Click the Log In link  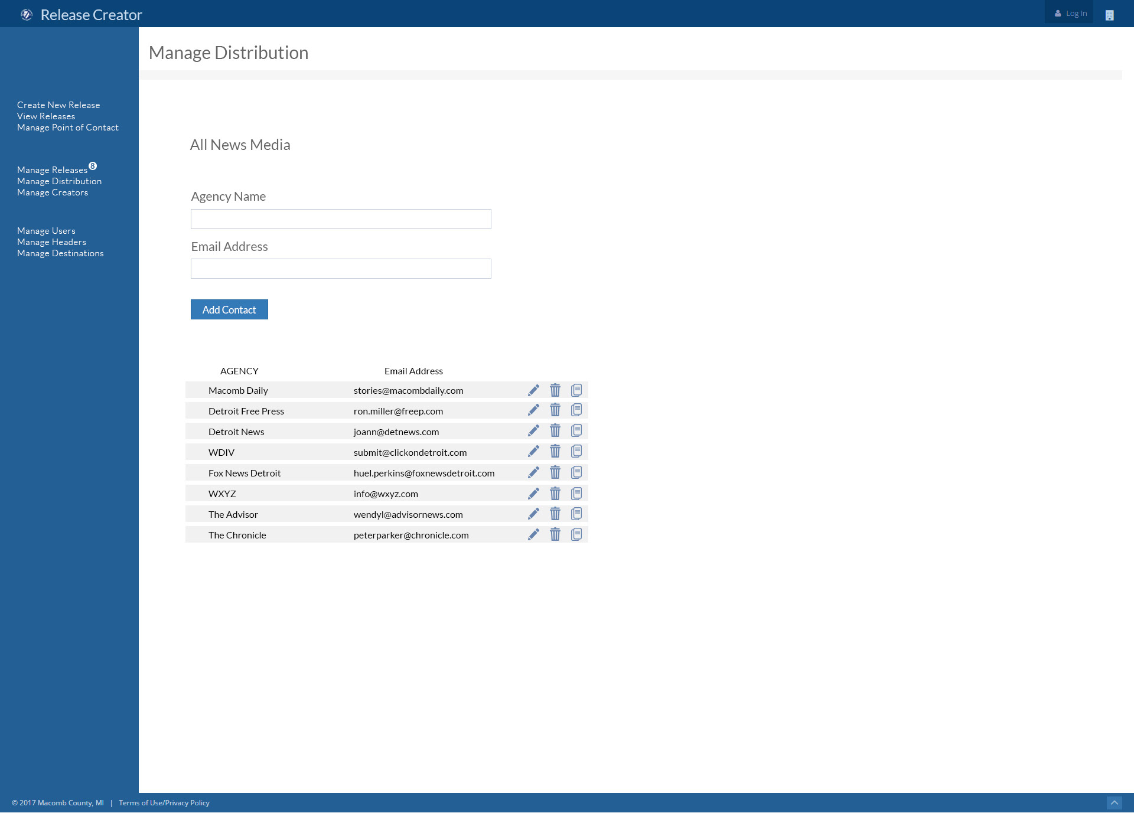click(1071, 13)
